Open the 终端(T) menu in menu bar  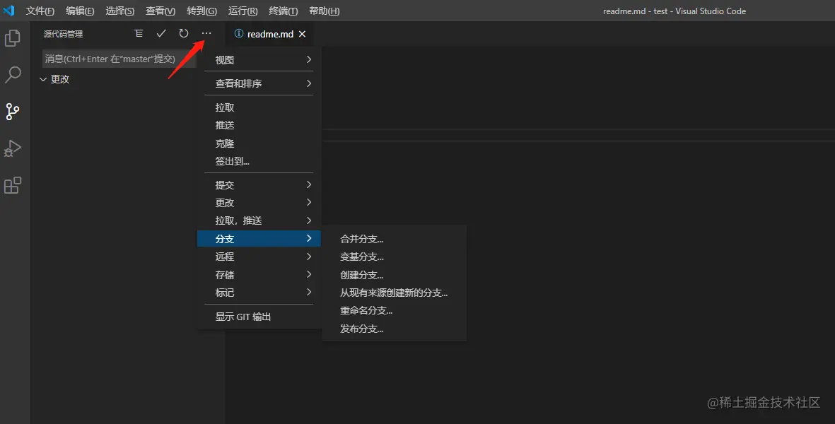[284, 11]
